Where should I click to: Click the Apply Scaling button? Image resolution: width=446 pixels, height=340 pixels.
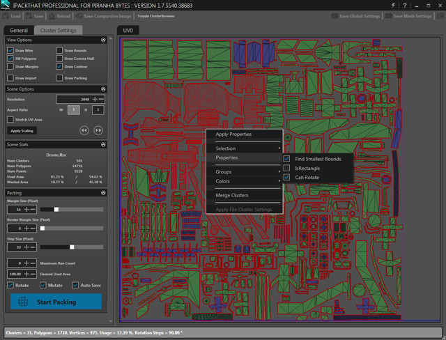coord(23,130)
